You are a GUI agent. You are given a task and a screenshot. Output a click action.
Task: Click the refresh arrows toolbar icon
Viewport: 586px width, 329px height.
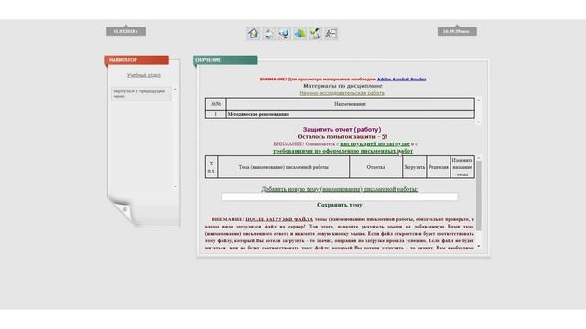click(x=268, y=34)
